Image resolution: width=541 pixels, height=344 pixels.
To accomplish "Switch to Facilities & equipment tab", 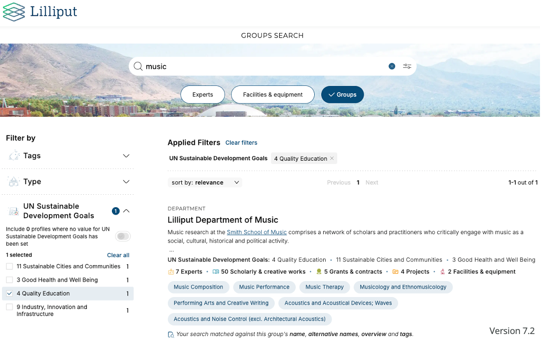I will click(x=273, y=94).
